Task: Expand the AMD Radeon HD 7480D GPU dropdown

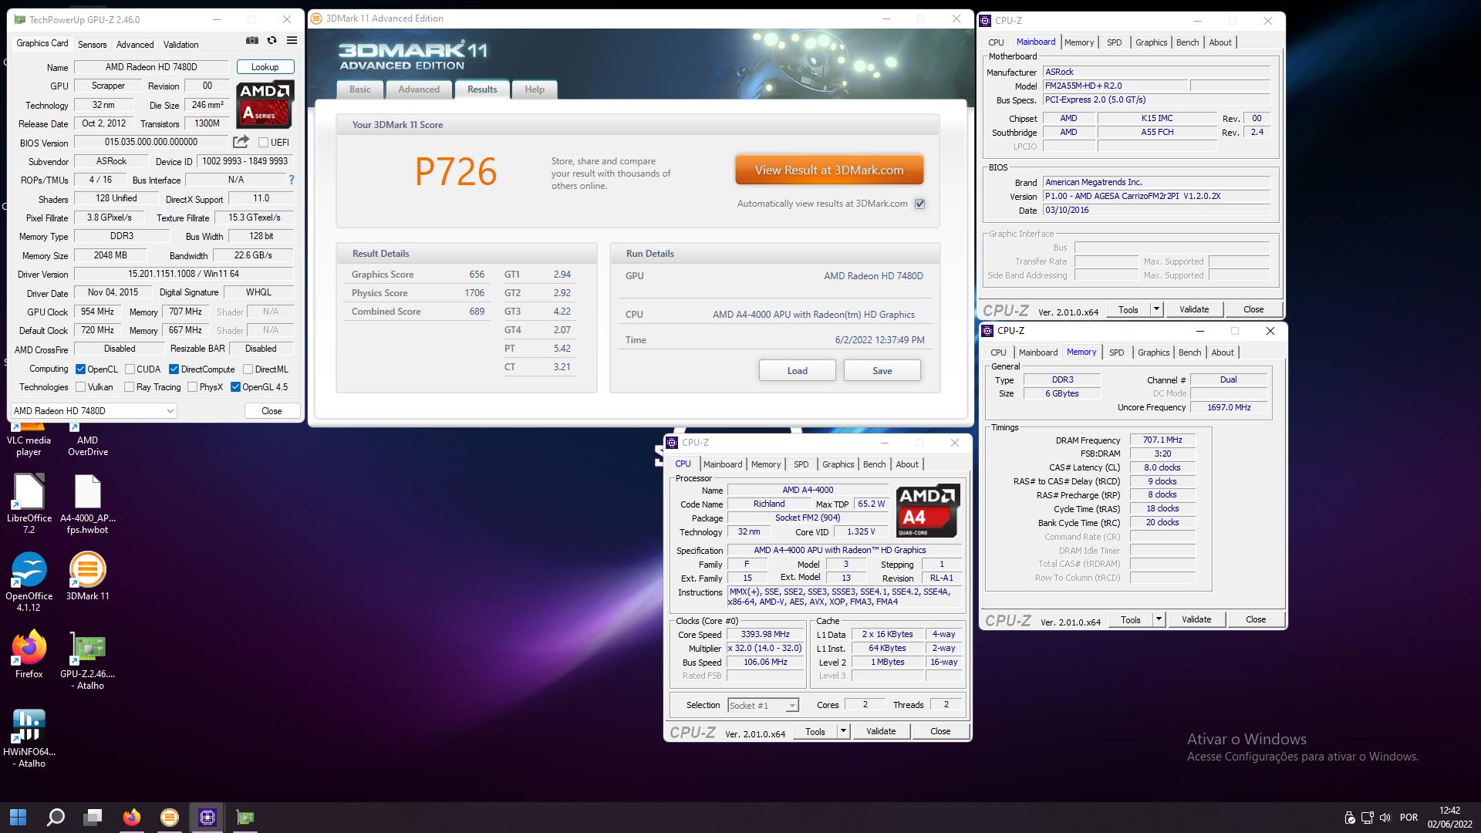Action: click(93, 411)
